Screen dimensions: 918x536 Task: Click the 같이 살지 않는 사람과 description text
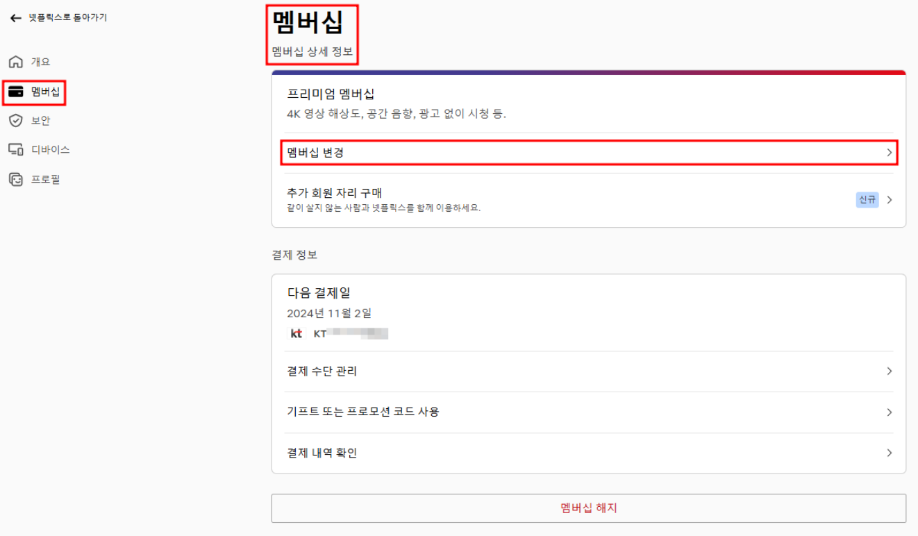click(x=383, y=208)
